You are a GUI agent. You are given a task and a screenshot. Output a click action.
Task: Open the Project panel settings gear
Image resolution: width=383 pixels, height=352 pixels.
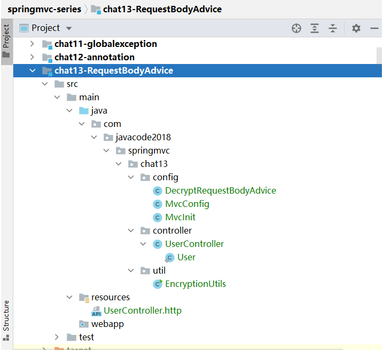point(356,28)
